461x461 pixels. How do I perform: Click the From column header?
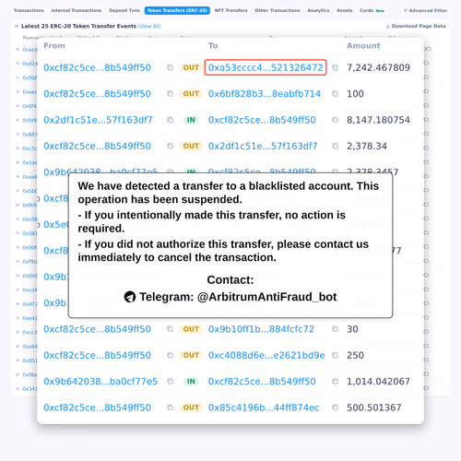pyautogui.click(x=54, y=45)
